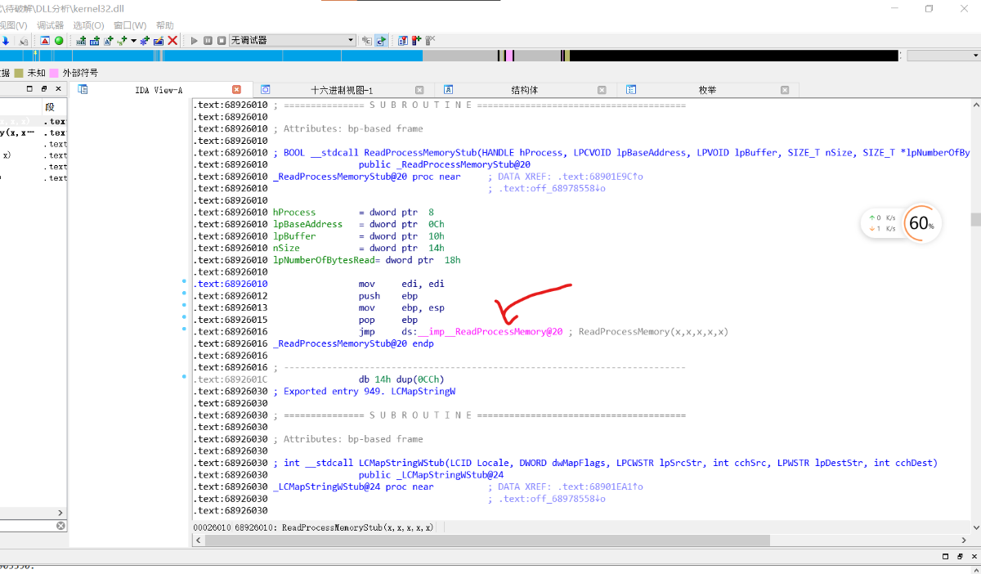Toggle breakpoint dot at .text:68926012 push ebp
The height and width of the screenshot is (574, 981).
(x=184, y=293)
